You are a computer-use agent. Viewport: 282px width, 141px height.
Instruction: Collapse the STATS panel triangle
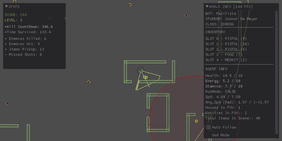pos(6,7)
